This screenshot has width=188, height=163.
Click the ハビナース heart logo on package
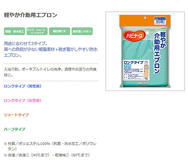(x=134, y=36)
